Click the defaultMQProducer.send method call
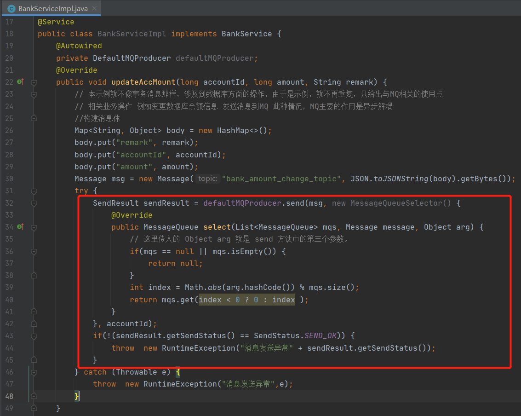The height and width of the screenshot is (416, 521). [x=295, y=203]
